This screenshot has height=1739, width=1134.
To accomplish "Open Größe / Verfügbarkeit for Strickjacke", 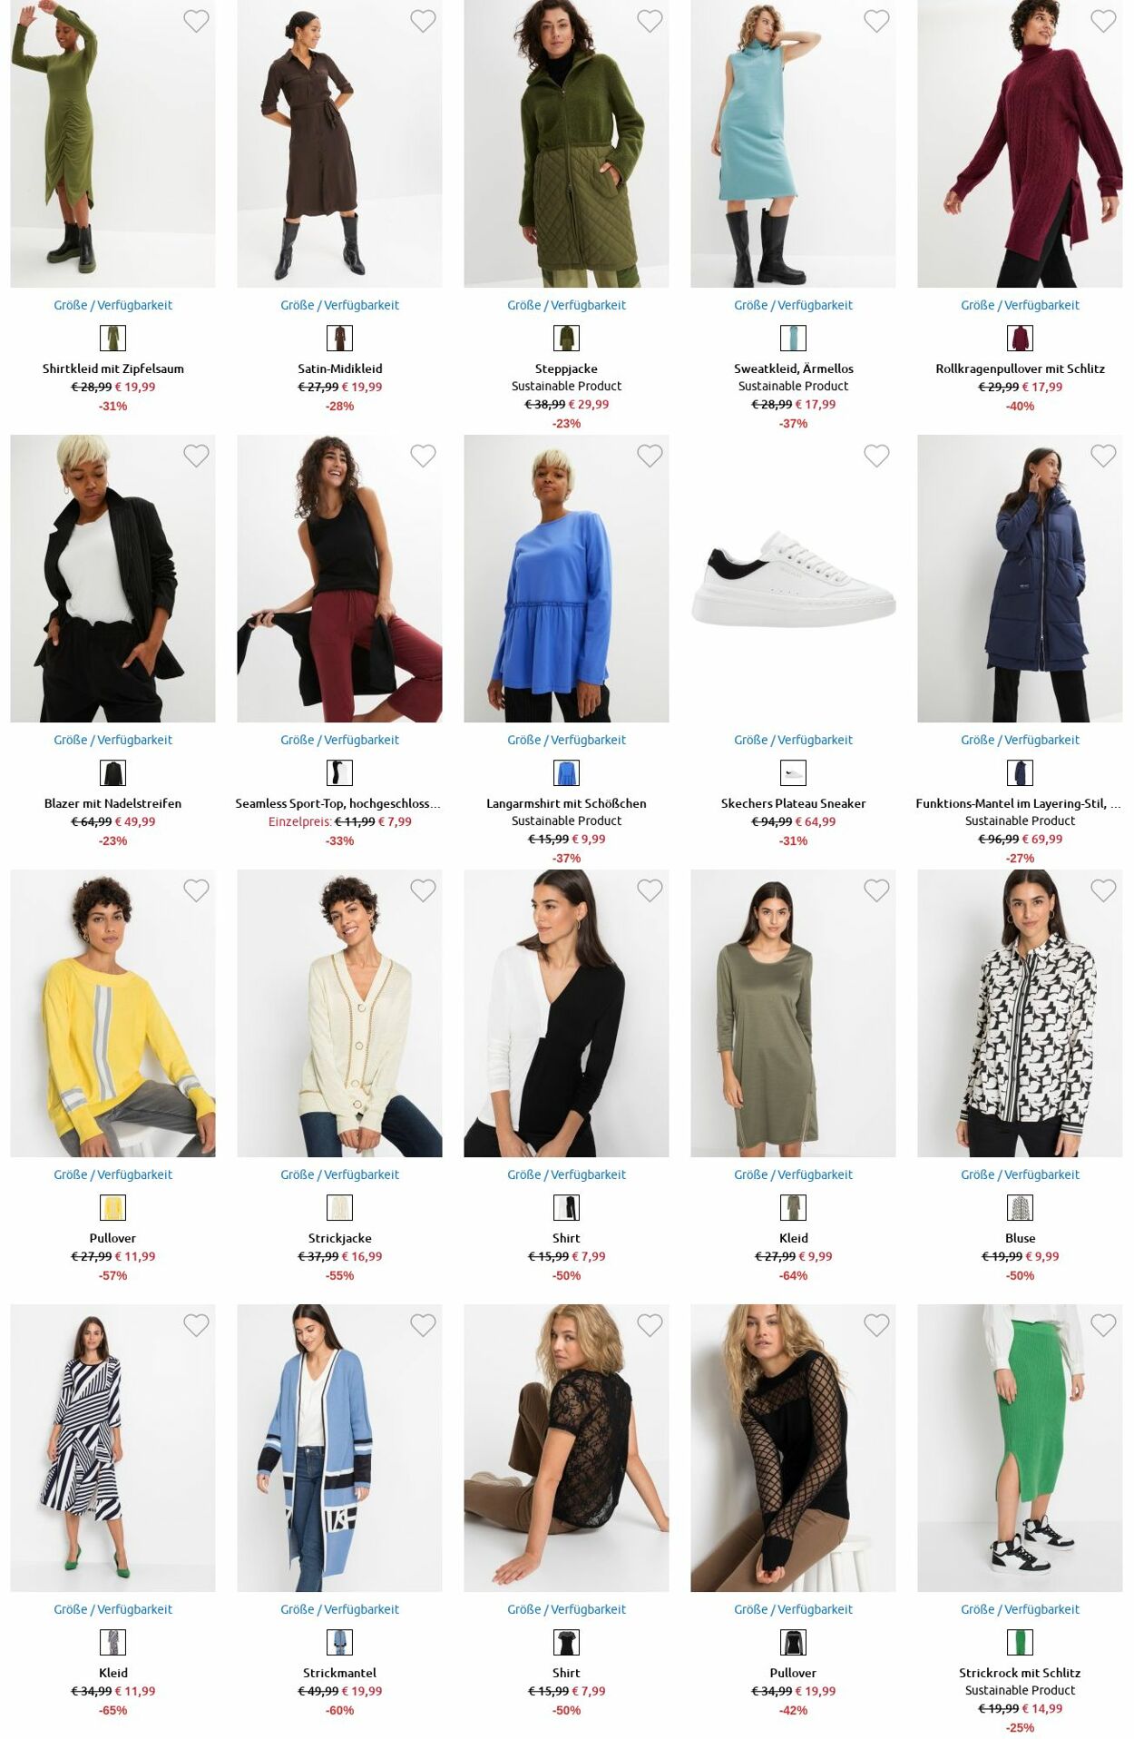I will [x=339, y=1174].
